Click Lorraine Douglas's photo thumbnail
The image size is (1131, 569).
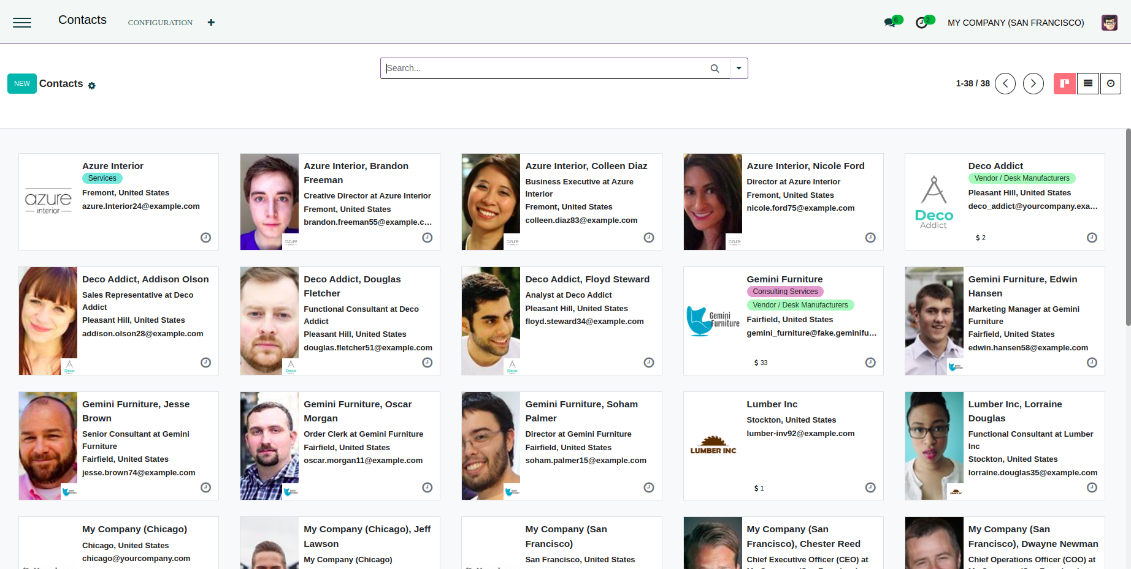click(934, 446)
